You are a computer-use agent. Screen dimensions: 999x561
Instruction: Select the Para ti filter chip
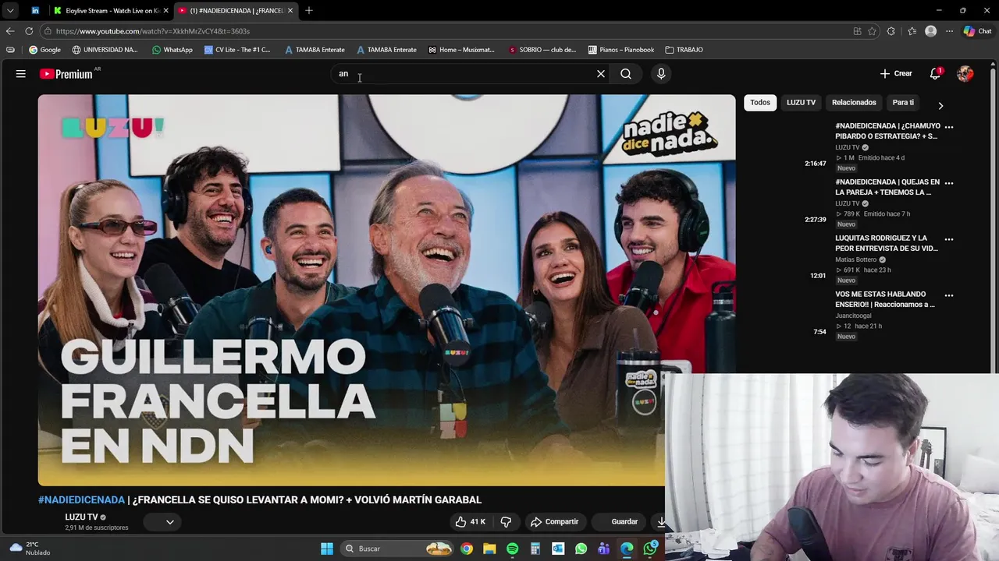click(903, 102)
